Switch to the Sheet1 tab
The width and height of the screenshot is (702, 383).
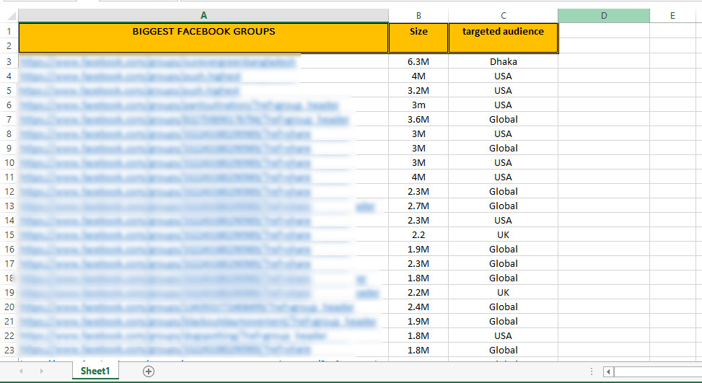(95, 371)
